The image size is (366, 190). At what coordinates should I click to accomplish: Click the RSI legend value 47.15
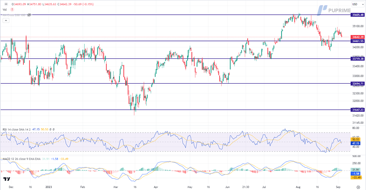tap(36, 129)
